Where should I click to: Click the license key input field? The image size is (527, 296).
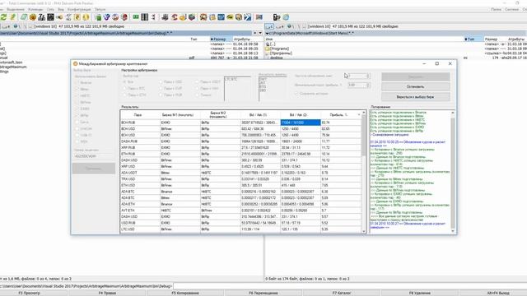point(93,156)
